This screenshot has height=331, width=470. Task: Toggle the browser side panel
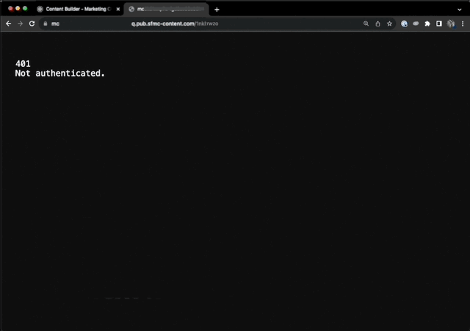[x=439, y=24]
